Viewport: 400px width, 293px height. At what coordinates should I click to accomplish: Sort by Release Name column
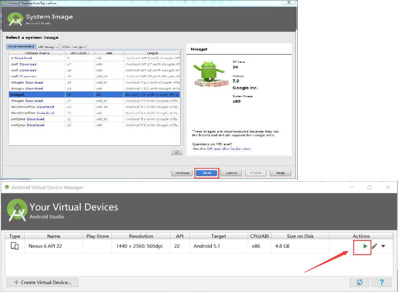[x=37, y=53]
